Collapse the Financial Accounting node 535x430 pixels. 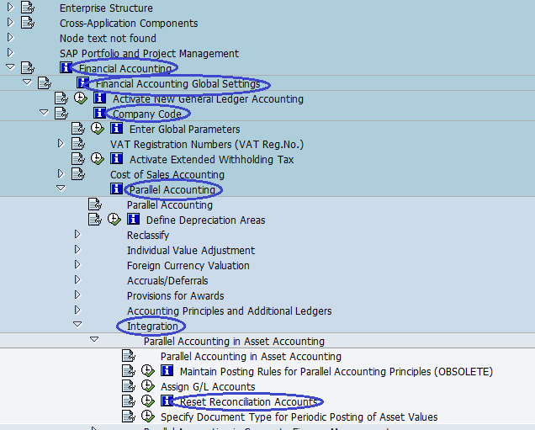click(x=10, y=66)
